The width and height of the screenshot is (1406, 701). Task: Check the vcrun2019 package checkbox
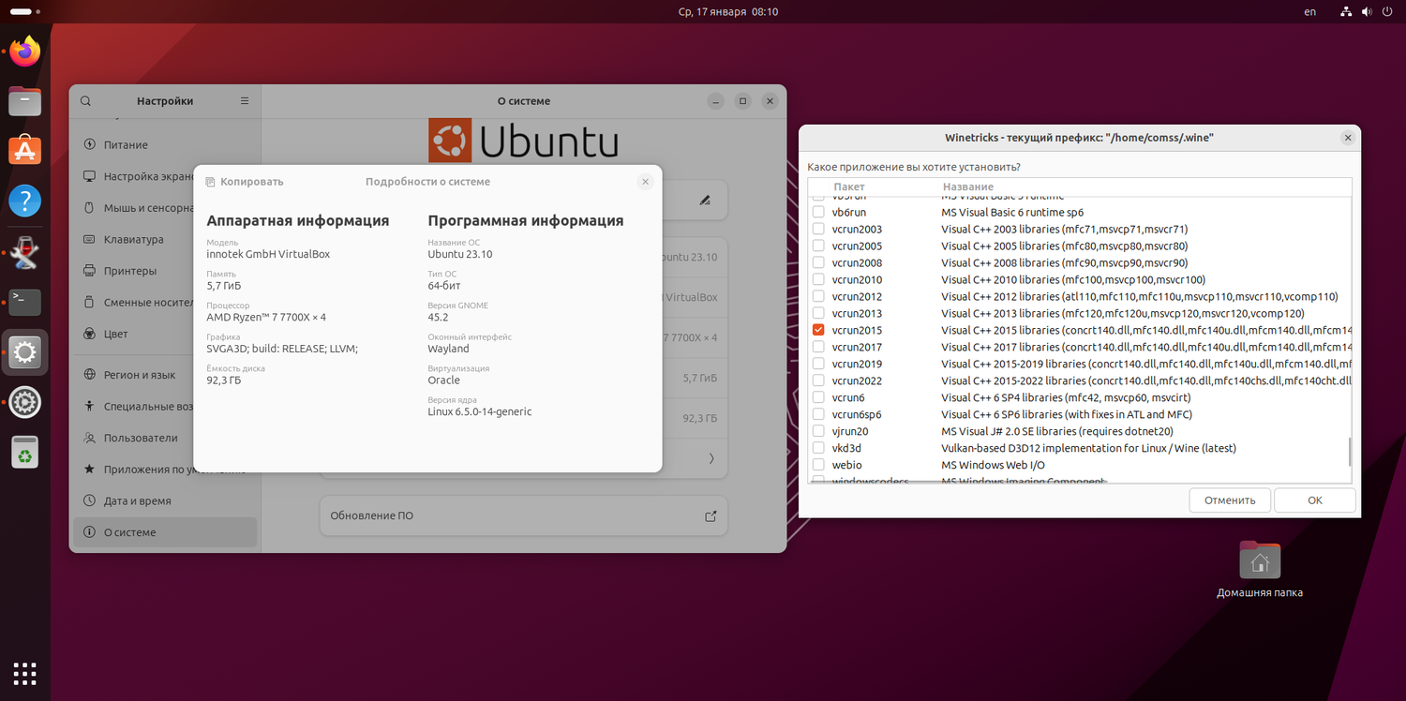(818, 364)
